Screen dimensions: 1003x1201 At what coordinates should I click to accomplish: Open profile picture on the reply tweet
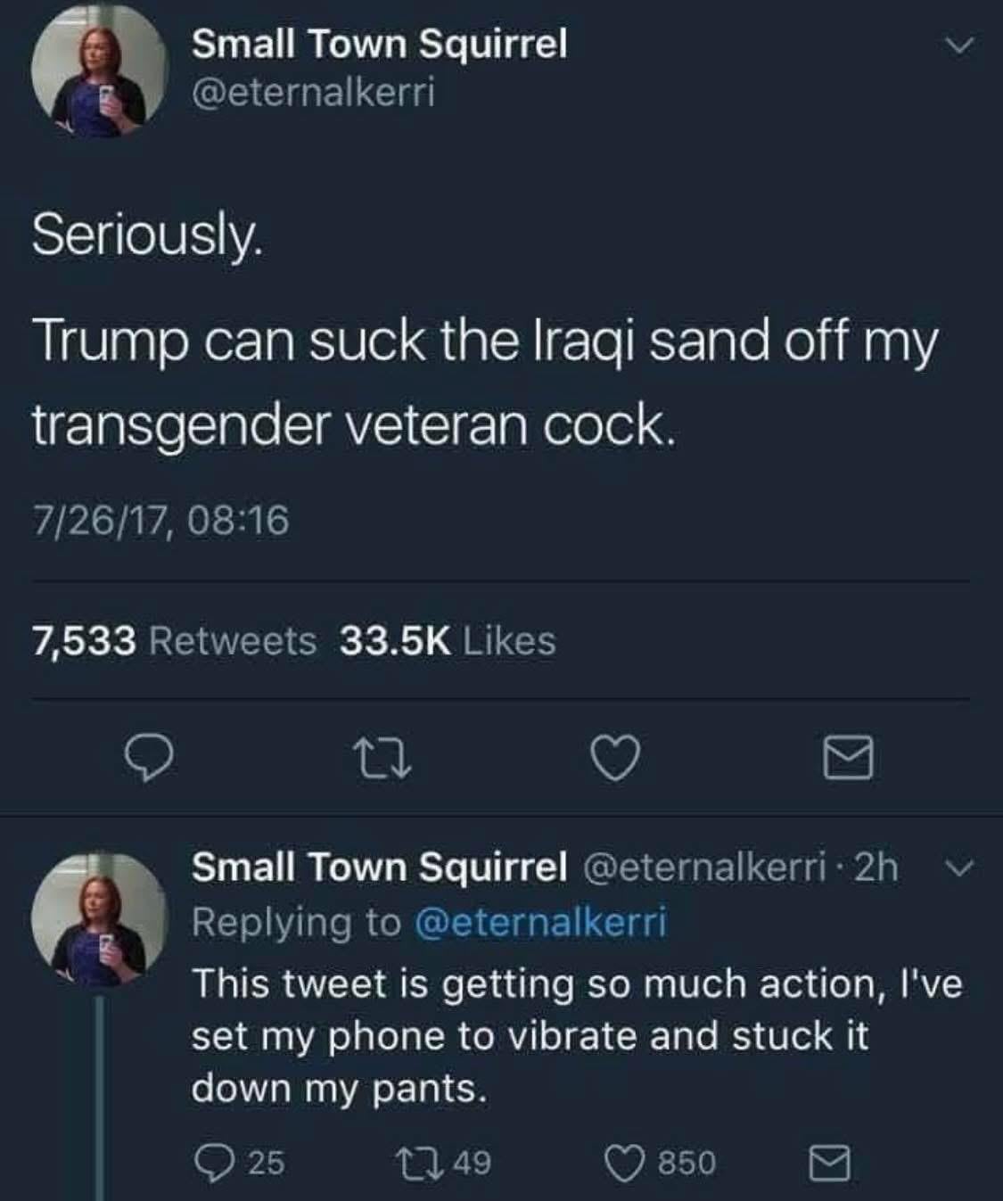point(100,918)
